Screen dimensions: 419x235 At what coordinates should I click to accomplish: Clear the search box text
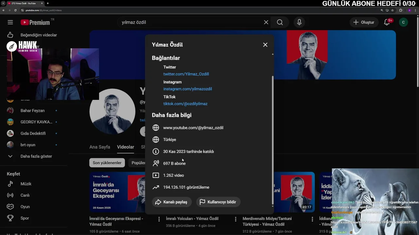[x=266, y=22]
